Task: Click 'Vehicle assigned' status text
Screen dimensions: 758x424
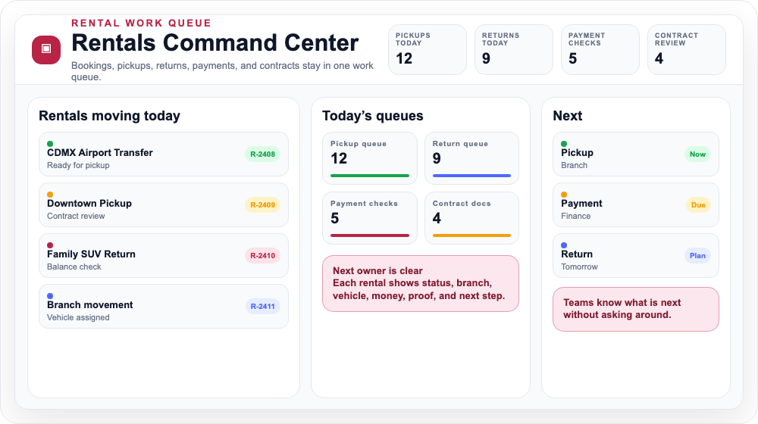Action: (x=78, y=317)
